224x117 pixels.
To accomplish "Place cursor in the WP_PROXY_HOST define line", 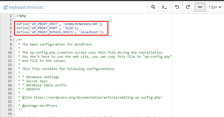I will [x=59, y=24].
